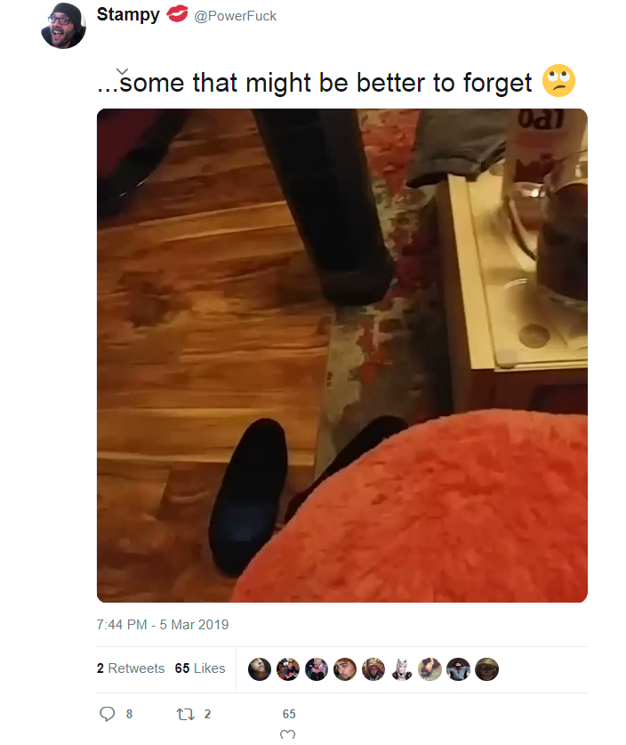This screenshot has width=626, height=745.
Task: Open the last liker avatar in row
Action: [x=487, y=669]
